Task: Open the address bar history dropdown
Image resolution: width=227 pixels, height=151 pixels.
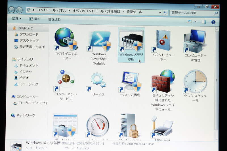Action: tap(160, 13)
